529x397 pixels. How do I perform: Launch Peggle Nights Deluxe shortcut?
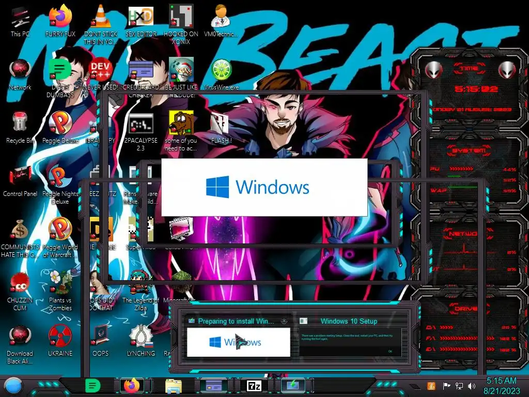coord(60,185)
